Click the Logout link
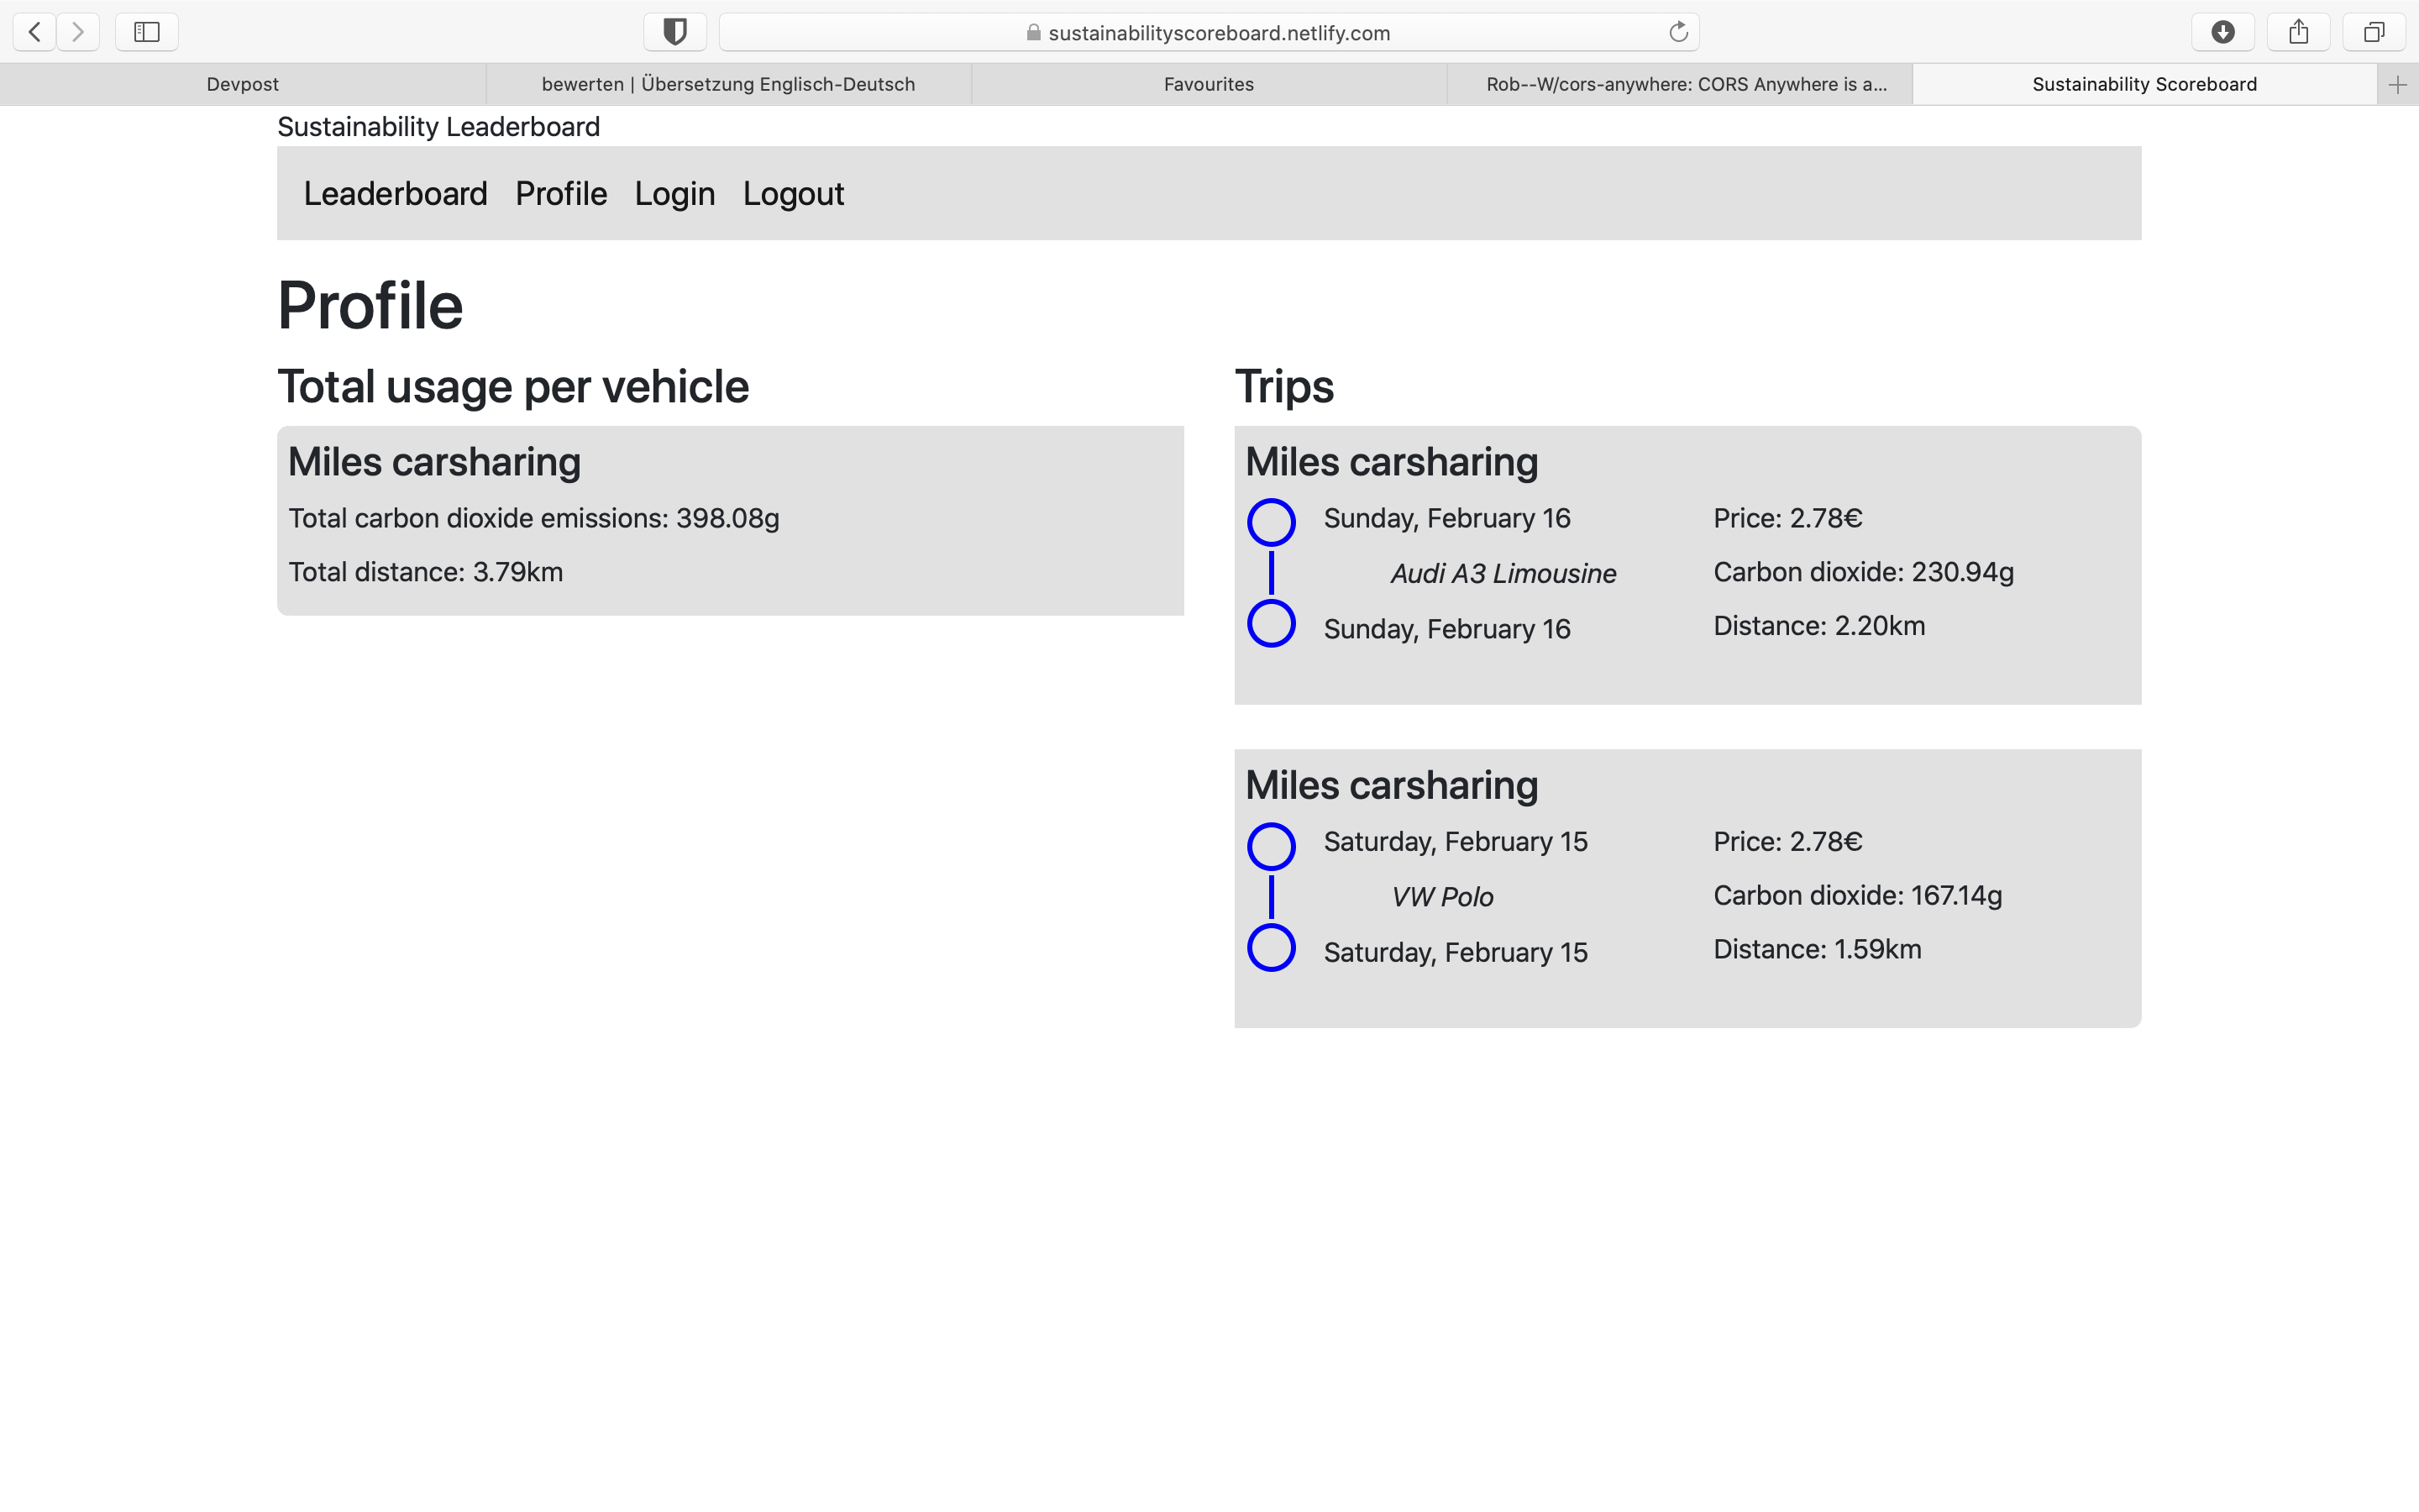This screenshot has height=1512, width=2419. [793, 194]
